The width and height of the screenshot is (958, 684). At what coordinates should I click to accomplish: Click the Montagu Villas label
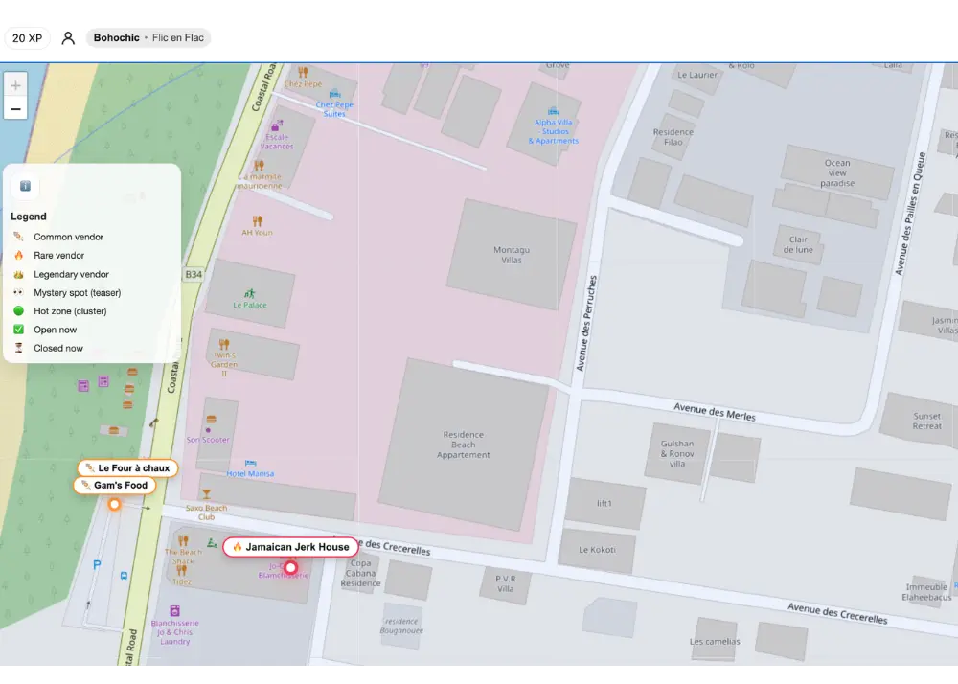point(512,255)
